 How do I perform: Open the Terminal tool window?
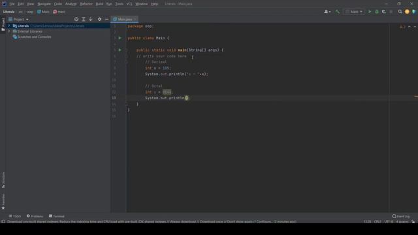pos(57,216)
